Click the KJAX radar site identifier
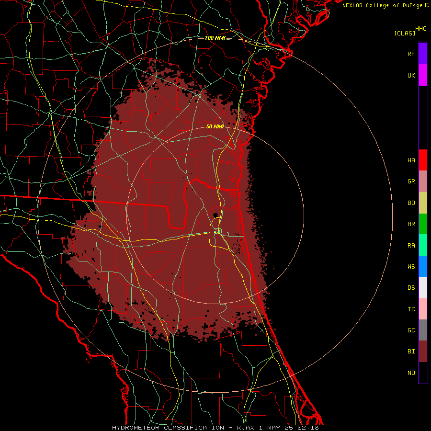 246,428
